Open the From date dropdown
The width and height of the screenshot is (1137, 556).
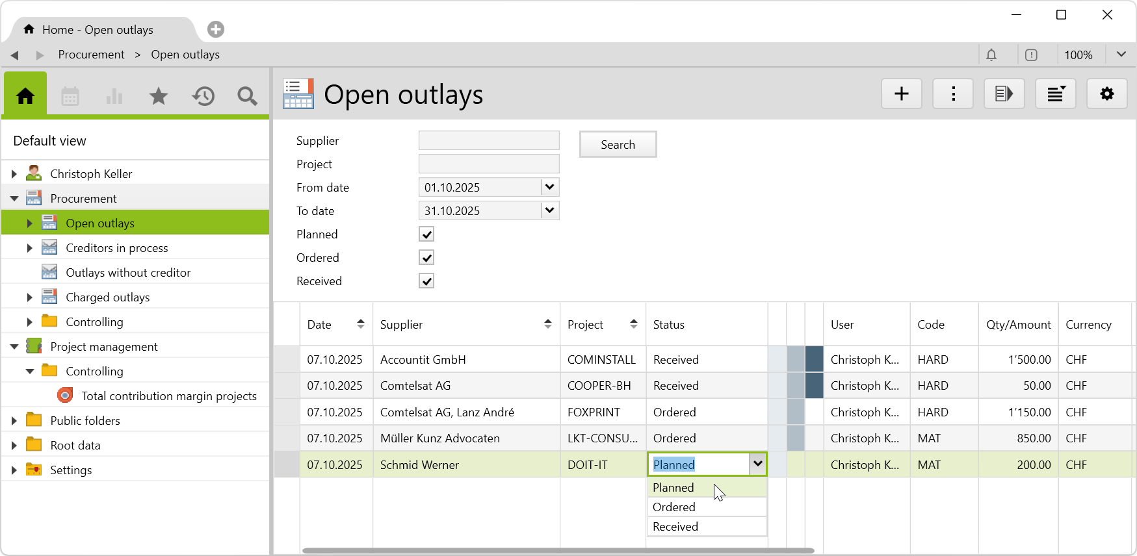click(x=550, y=188)
